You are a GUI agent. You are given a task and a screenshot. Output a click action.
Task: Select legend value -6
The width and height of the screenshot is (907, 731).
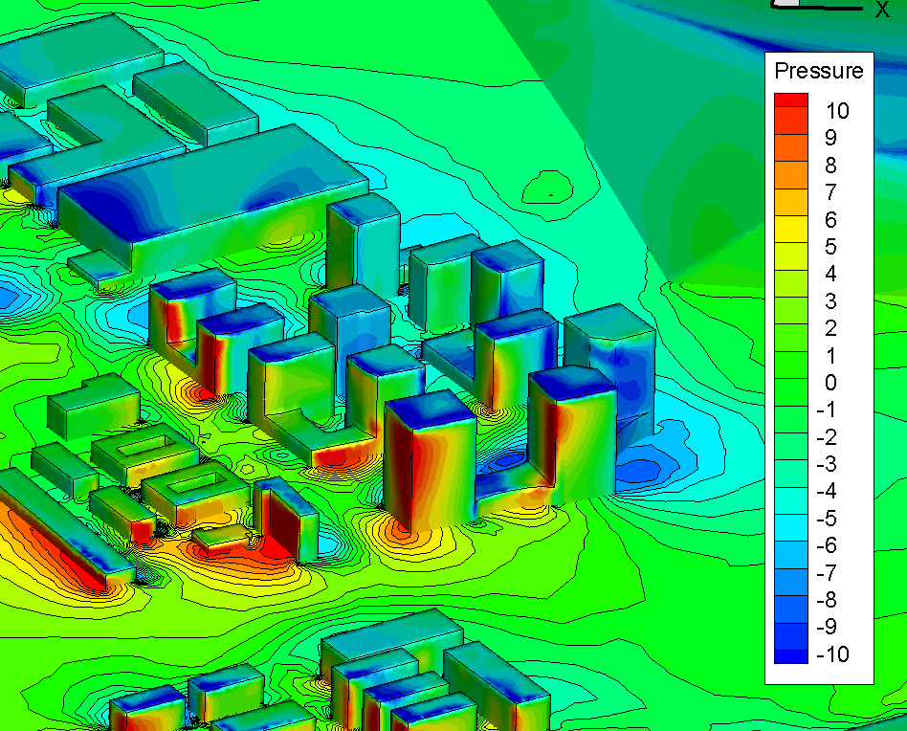pos(827,545)
